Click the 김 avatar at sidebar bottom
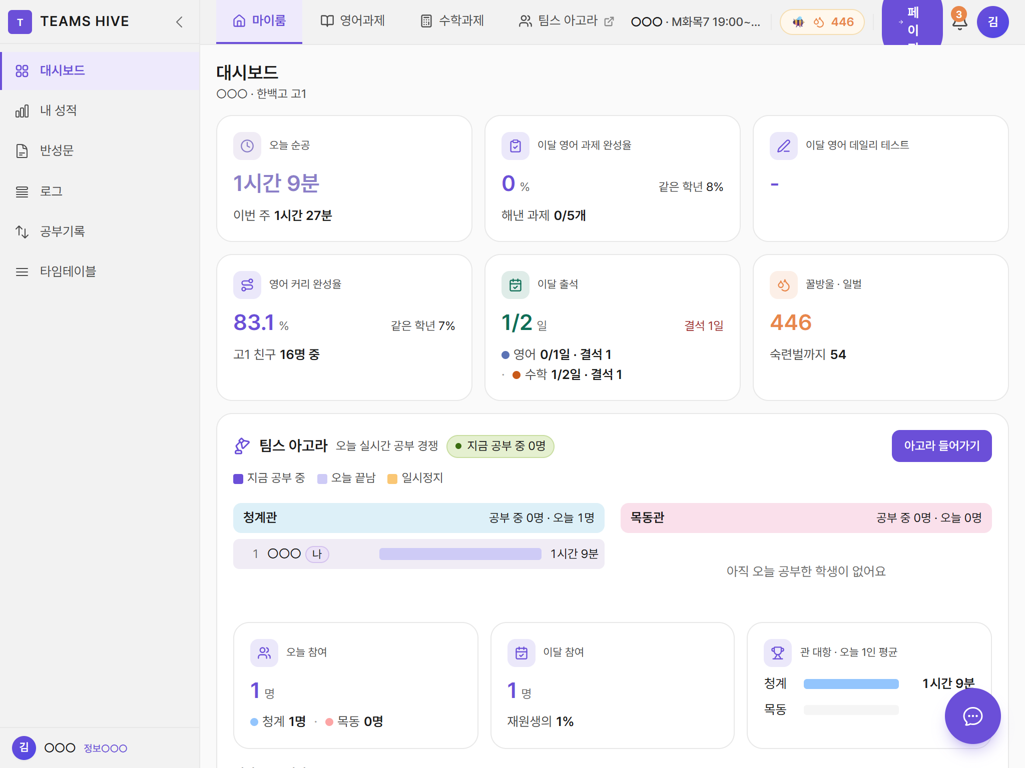Image resolution: width=1025 pixels, height=768 pixels. pos(24,748)
